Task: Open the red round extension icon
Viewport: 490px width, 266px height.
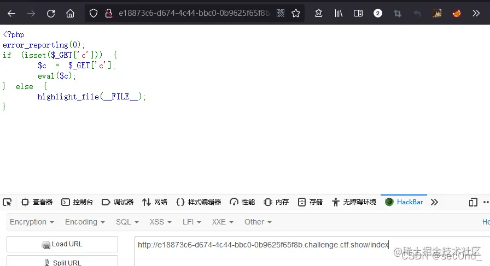Action: pos(457,13)
